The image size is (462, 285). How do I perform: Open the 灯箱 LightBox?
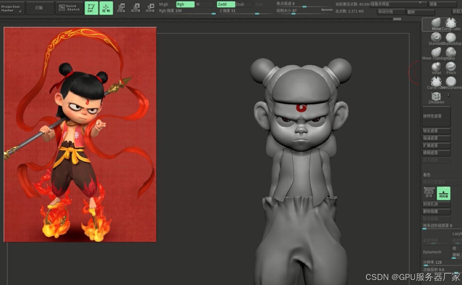point(40,8)
